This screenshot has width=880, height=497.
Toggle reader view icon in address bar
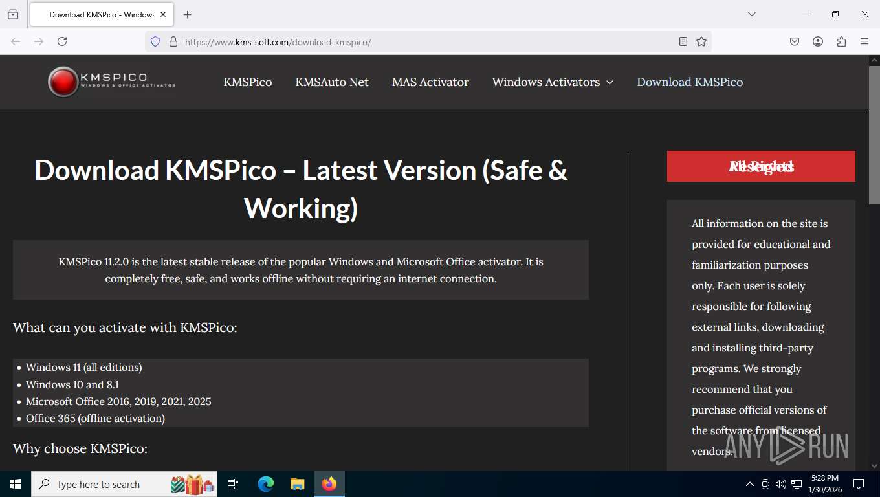click(683, 41)
